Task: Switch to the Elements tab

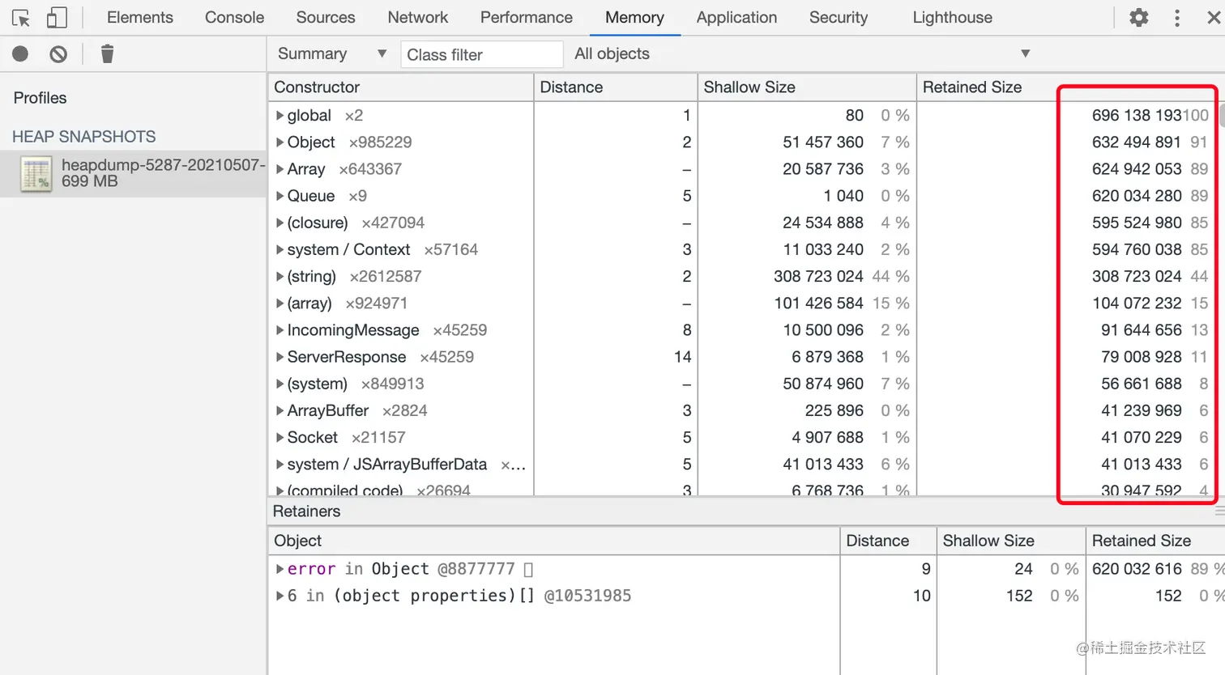Action: 140,17
